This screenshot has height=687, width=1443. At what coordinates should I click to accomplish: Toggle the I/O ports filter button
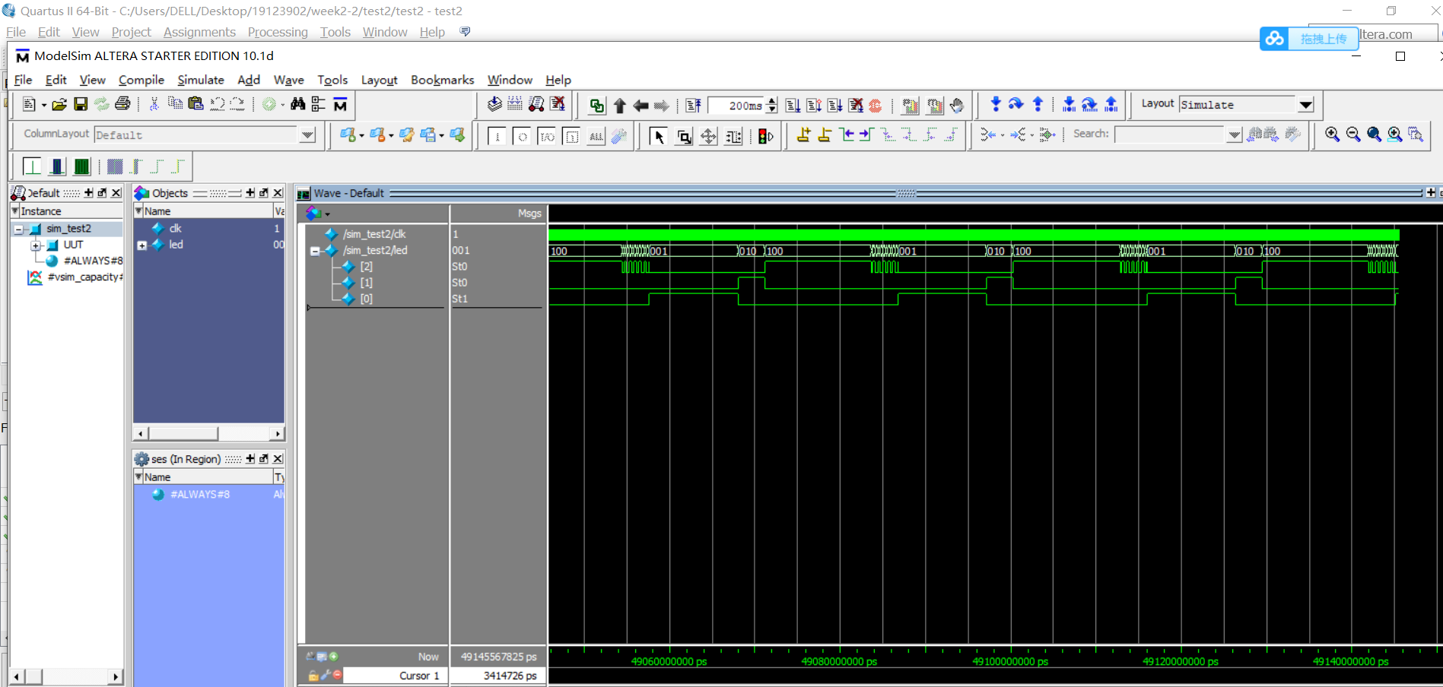(x=547, y=137)
